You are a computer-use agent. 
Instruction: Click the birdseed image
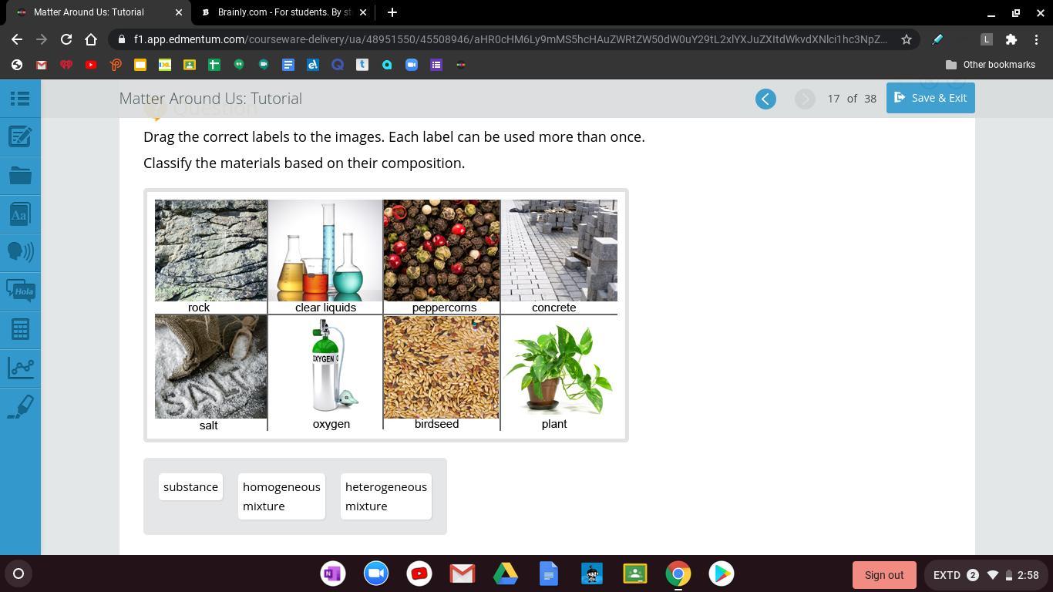(x=442, y=367)
